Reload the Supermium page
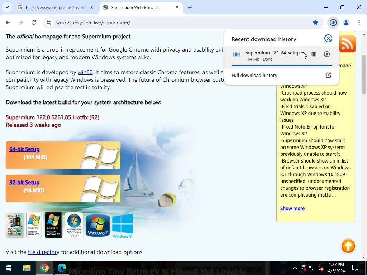367x275 pixels. coord(34,23)
